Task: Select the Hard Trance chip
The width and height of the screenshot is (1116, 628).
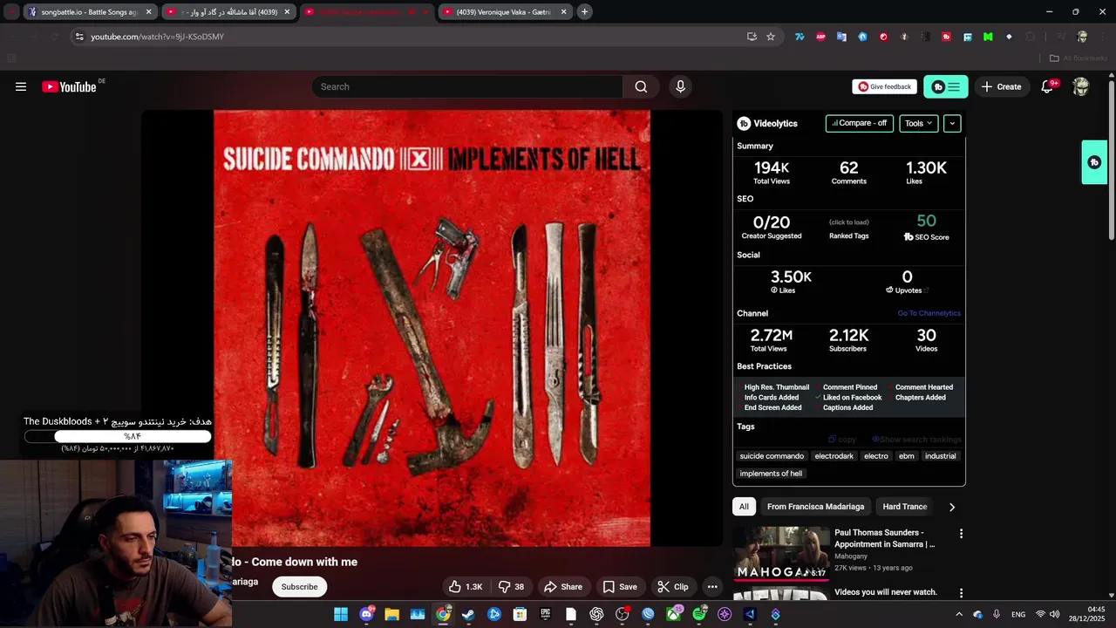Action: click(904, 507)
